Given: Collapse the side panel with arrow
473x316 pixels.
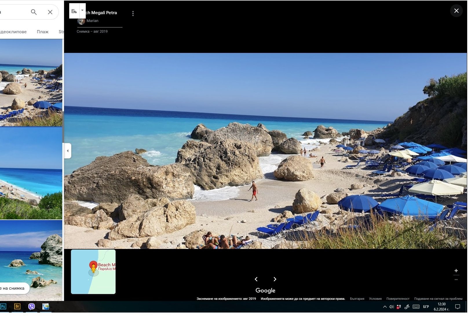Looking at the screenshot, I should pyautogui.click(x=67, y=151).
